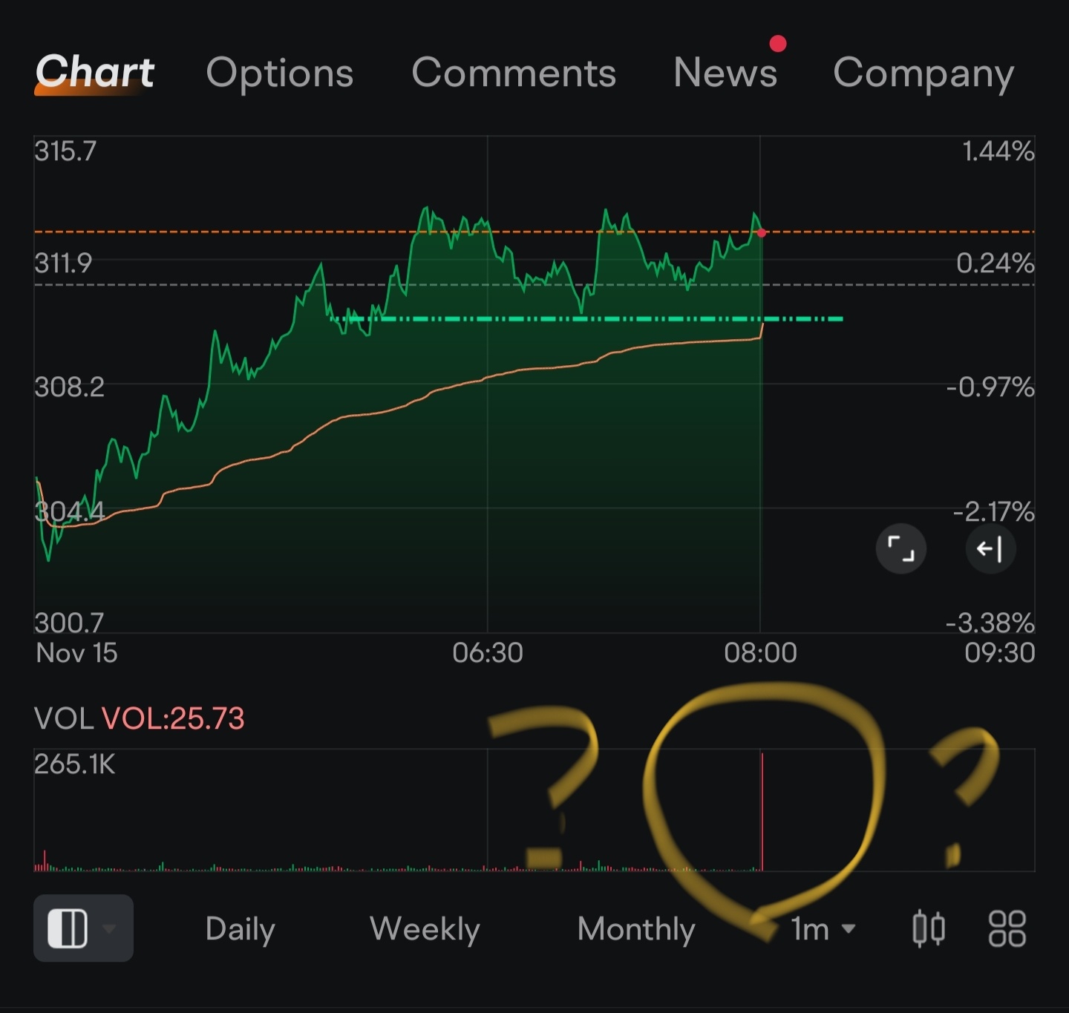Select the Monthly timeframe
Image resolution: width=1069 pixels, height=1013 pixels.
point(636,929)
